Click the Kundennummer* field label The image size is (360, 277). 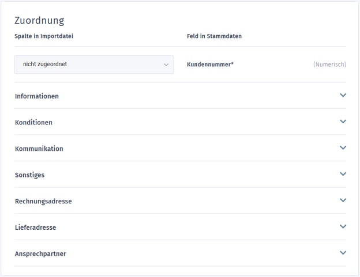pyautogui.click(x=210, y=64)
